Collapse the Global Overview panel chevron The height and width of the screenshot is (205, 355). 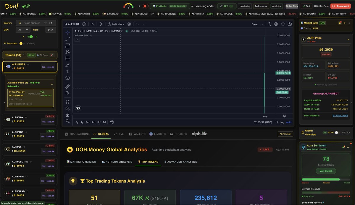[x=348, y=133]
